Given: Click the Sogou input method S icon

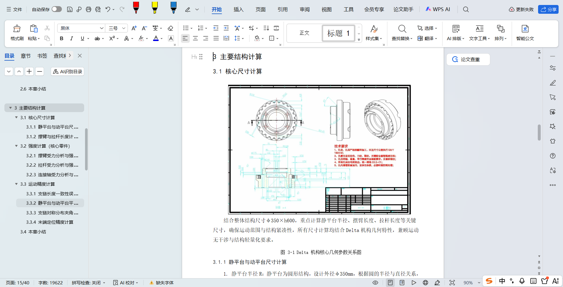Looking at the screenshot, I should click(489, 281).
